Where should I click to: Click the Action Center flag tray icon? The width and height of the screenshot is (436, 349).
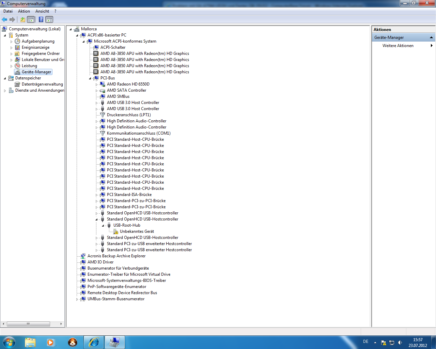click(x=384, y=343)
